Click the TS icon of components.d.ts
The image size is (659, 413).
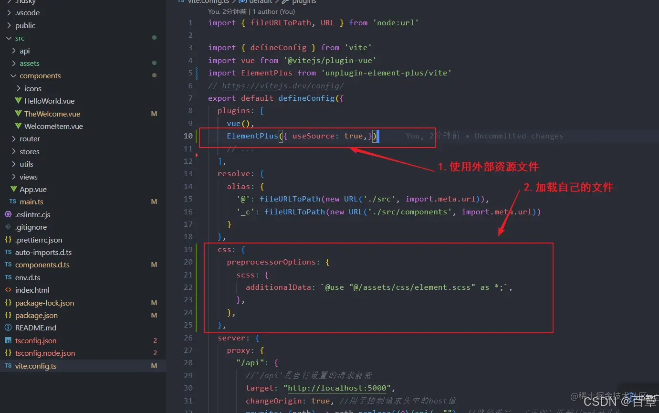[x=8, y=265]
